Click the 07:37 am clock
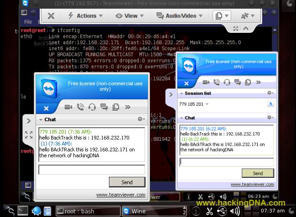 tap(273, 211)
